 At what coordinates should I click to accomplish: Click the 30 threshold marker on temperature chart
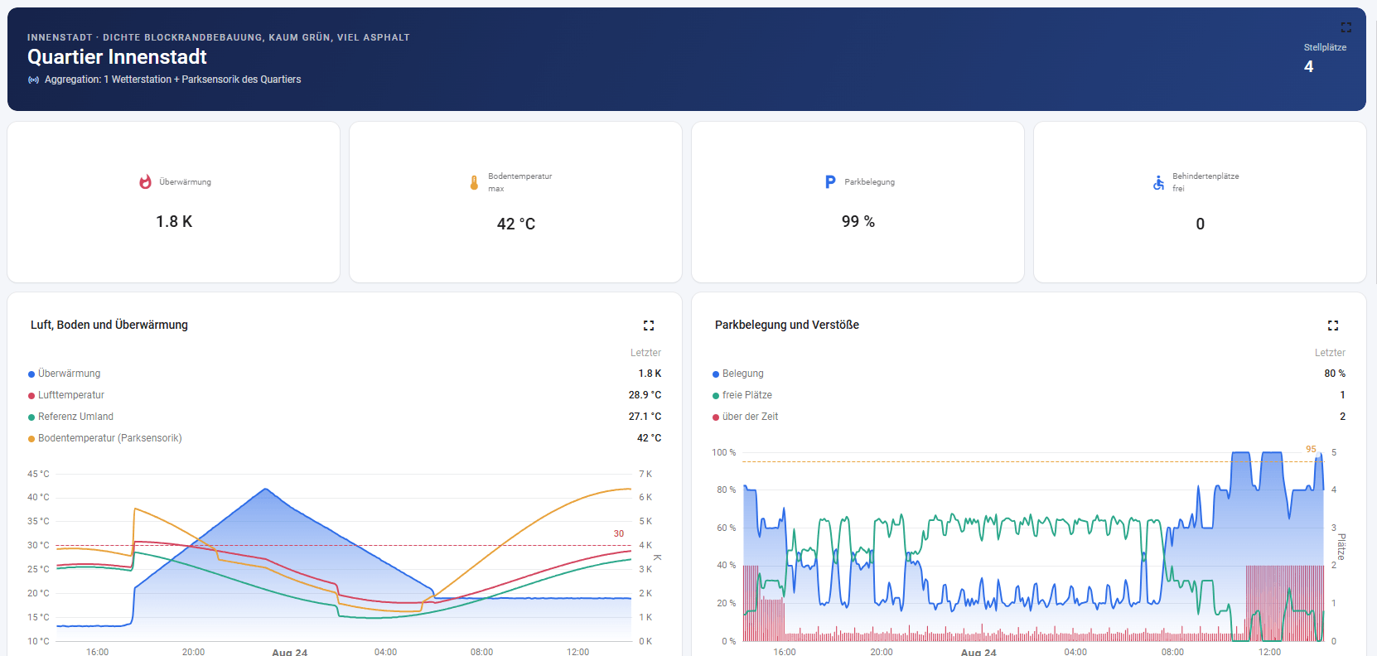(x=619, y=533)
